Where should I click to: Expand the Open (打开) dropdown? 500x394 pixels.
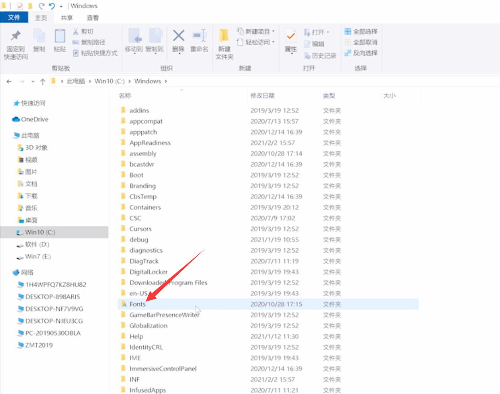point(316,32)
